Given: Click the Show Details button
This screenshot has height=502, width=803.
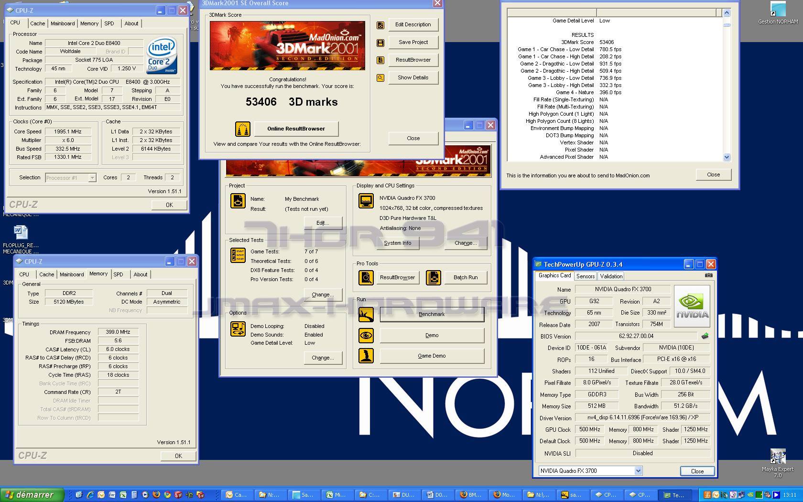Looking at the screenshot, I should click(413, 77).
